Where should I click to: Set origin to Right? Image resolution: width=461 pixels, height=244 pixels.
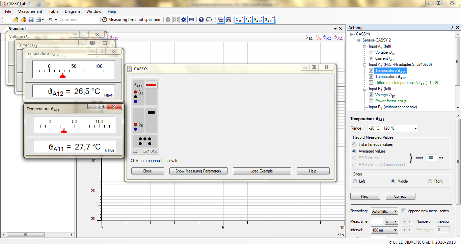coord(430,181)
